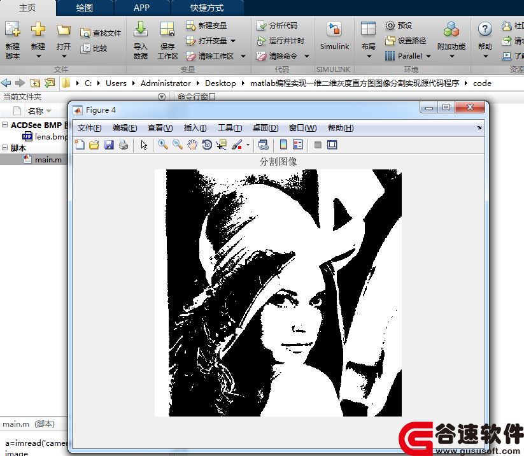The height and width of the screenshot is (456, 524).
Task: Expand Clear Workspace (清除工作区) dropdown
Action: pyautogui.click(x=243, y=57)
